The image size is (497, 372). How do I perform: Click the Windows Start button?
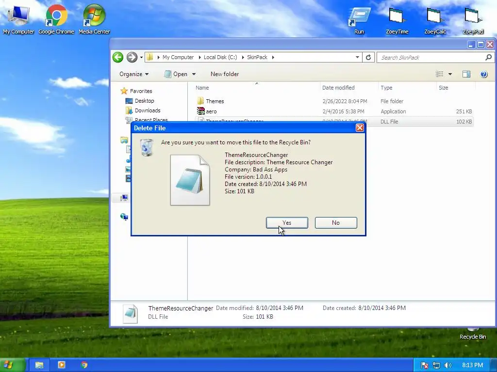click(x=12, y=365)
